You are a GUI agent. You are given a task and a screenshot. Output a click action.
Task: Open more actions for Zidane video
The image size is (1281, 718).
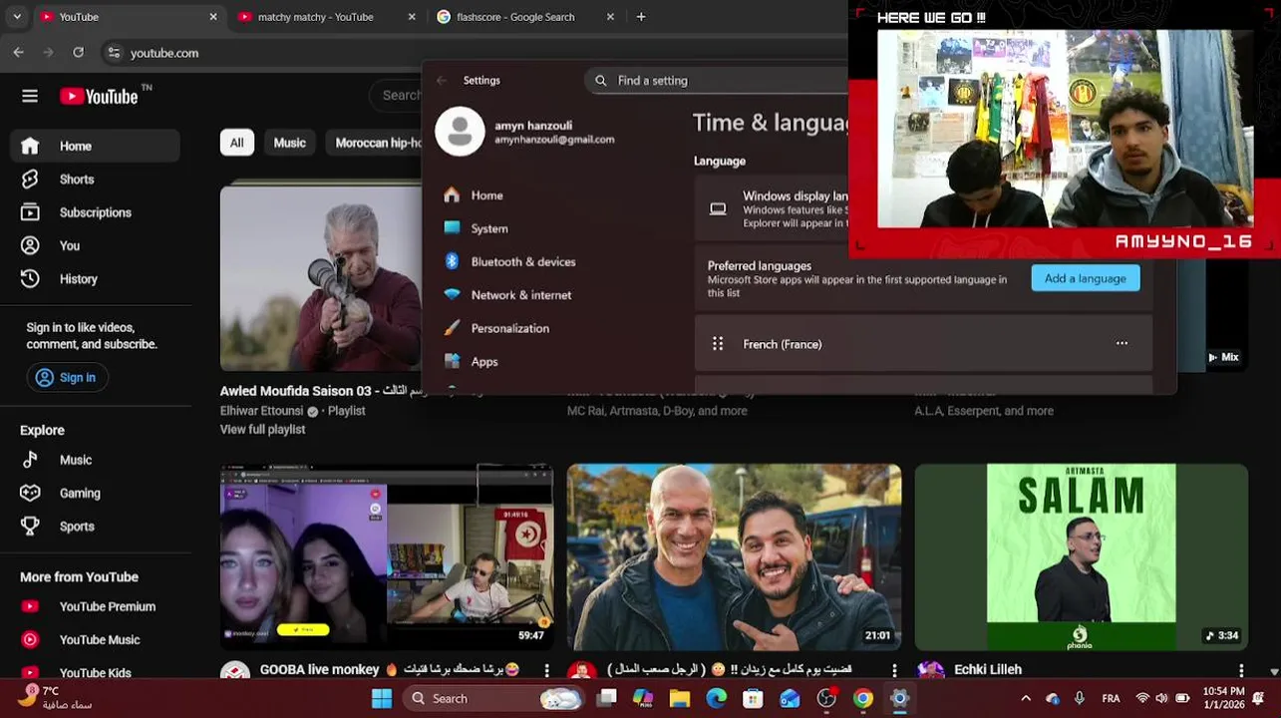point(894,670)
